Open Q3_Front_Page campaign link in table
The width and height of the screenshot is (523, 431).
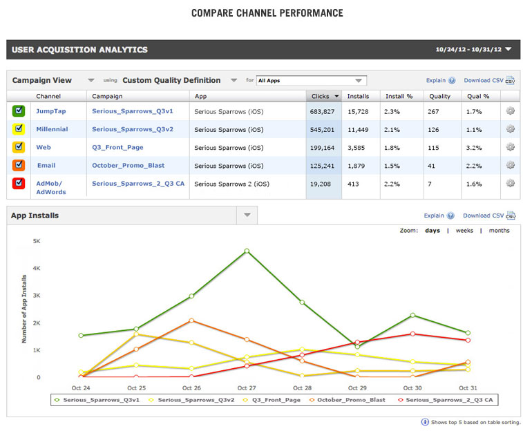pos(117,147)
